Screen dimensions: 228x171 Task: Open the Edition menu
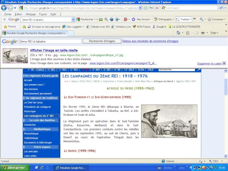(19, 14)
